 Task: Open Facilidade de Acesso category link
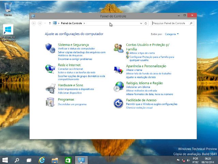141,100
